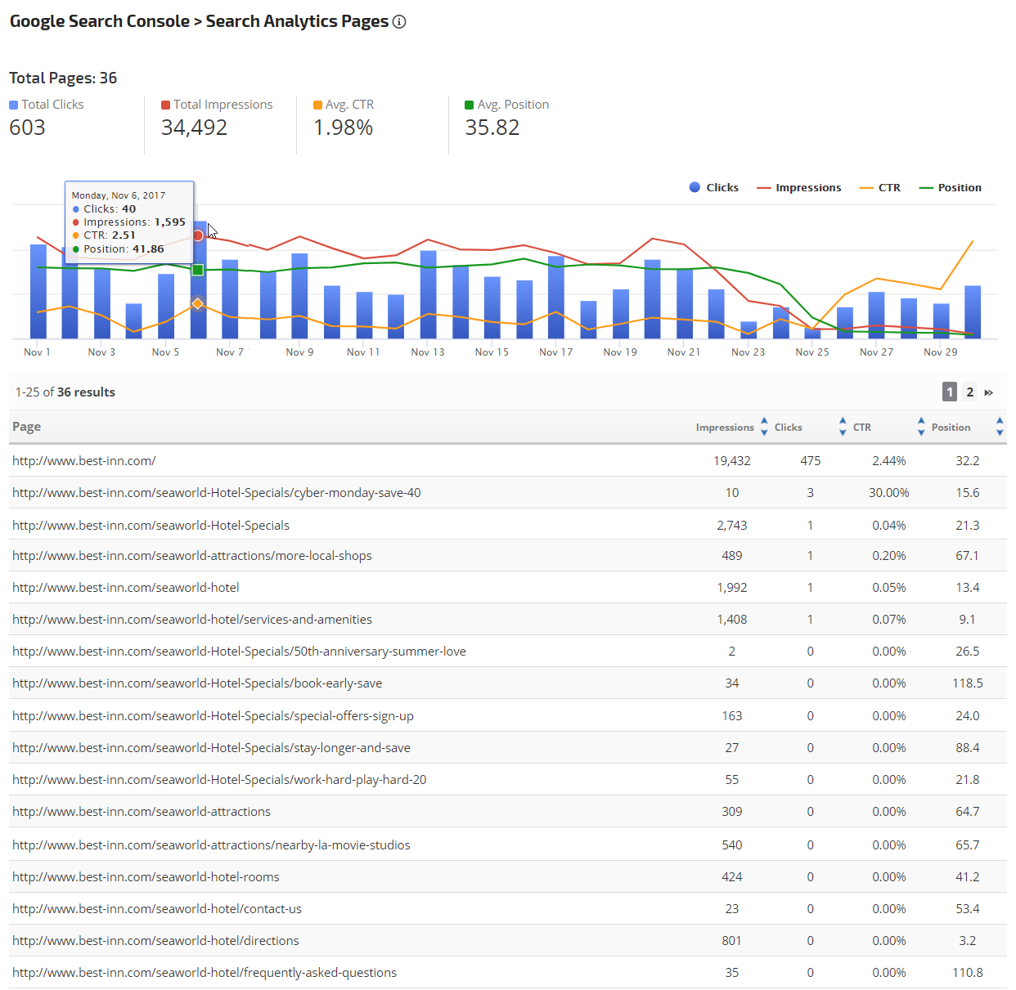Click the red Total Impressions swatch

(165, 105)
